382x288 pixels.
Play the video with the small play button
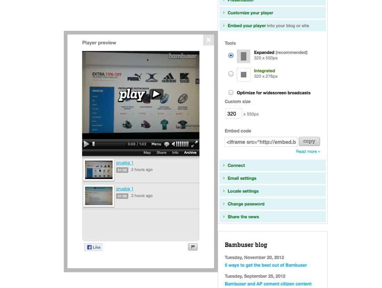point(86,144)
